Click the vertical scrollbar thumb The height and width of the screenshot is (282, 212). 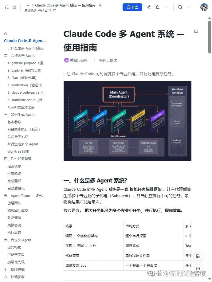[x=210, y=37]
